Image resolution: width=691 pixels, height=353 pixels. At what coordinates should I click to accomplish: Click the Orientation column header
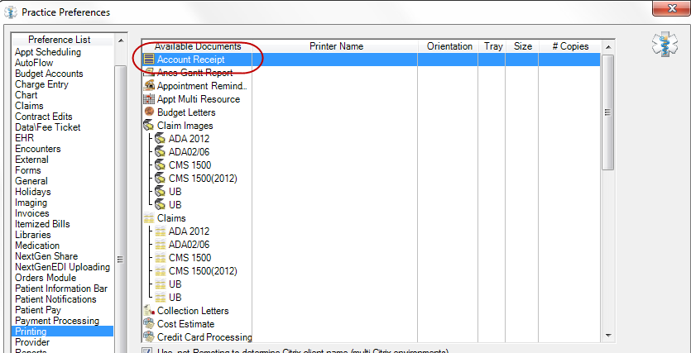(449, 46)
